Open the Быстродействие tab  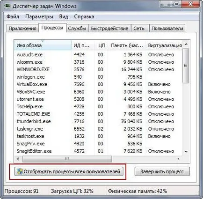click(109, 29)
